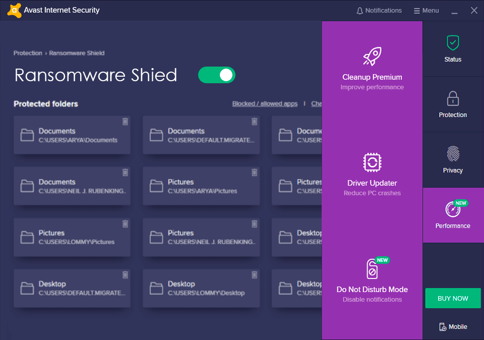Click the Performance speedometer icon
Screen dimensions: 484x340
click(x=452, y=209)
